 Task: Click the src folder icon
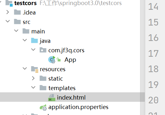coord(17,22)
